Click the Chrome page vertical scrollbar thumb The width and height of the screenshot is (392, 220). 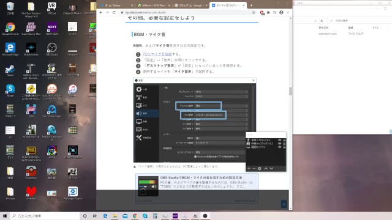coord(290,91)
